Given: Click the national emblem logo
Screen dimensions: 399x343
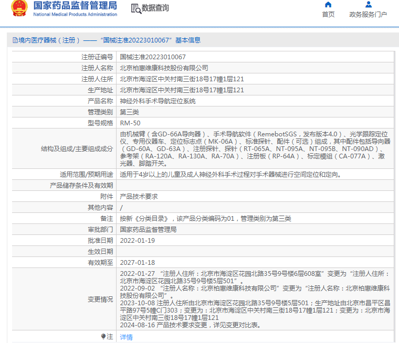Looking at the screenshot, I should (19, 8).
